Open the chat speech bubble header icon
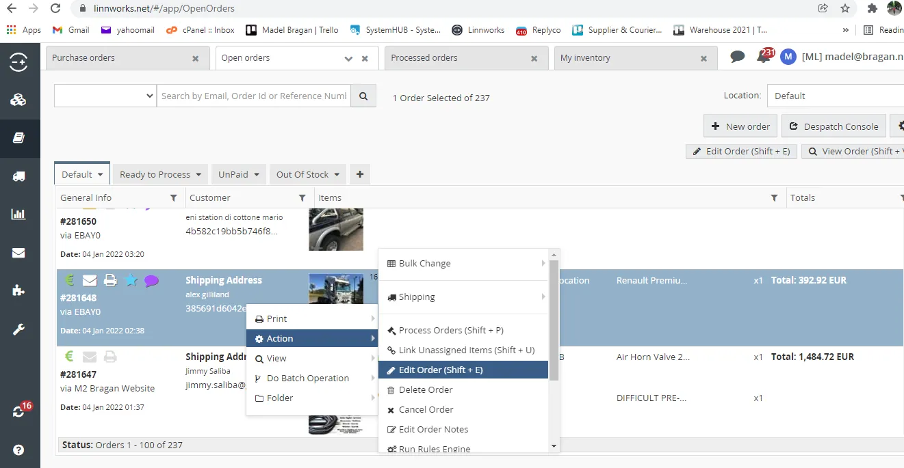 pos(737,57)
